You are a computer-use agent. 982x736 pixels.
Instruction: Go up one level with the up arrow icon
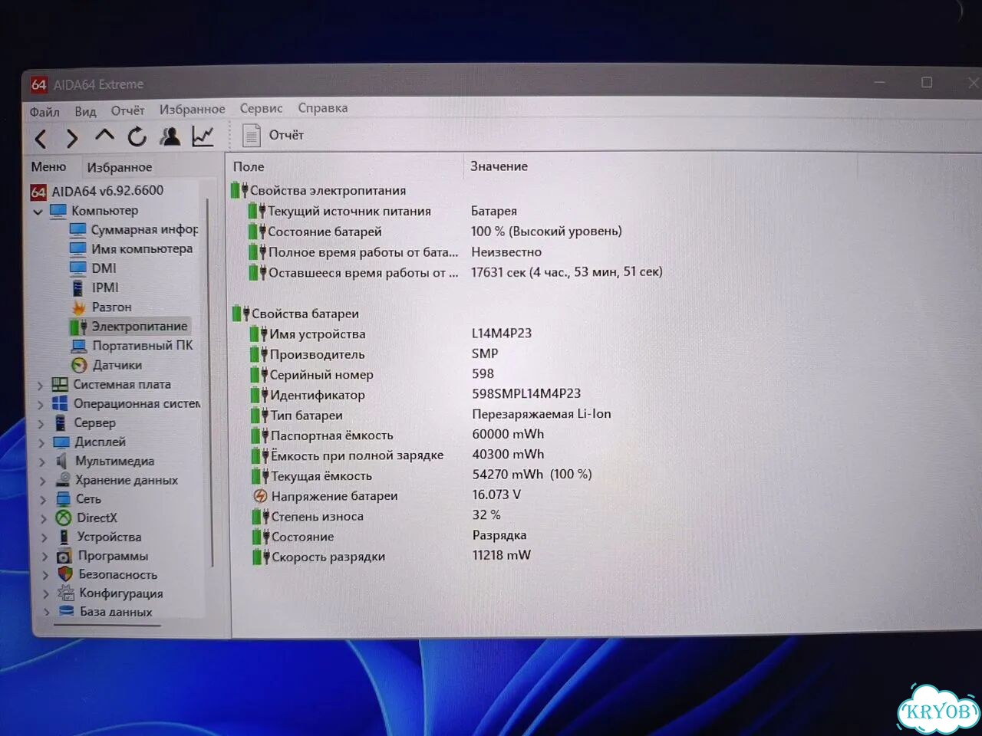[104, 136]
